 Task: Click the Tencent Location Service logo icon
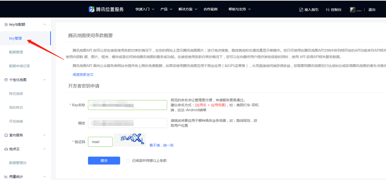tap(92, 9)
